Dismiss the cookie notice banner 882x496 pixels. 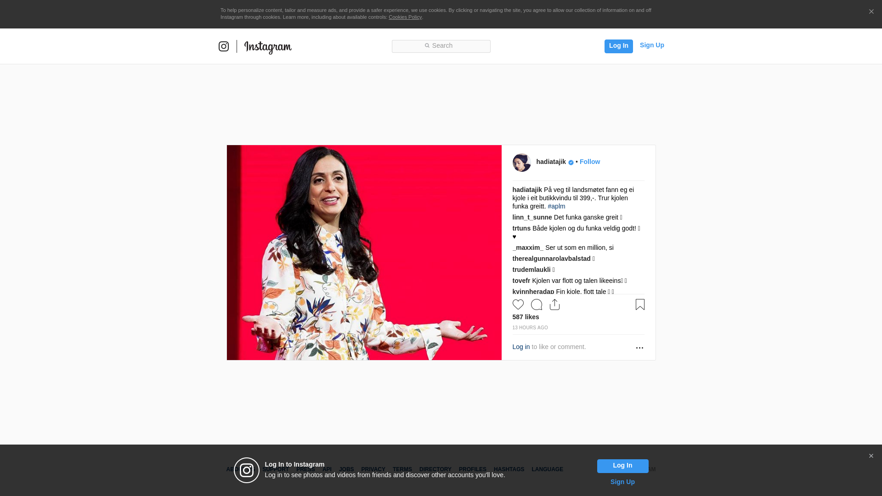tap(871, 12)
